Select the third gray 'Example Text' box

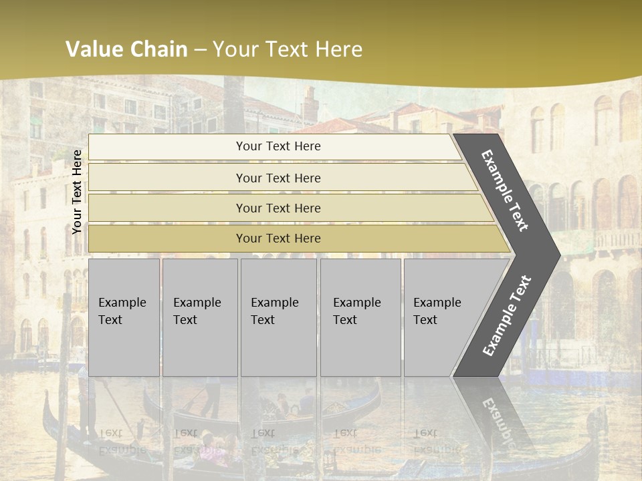pos(279,317)
